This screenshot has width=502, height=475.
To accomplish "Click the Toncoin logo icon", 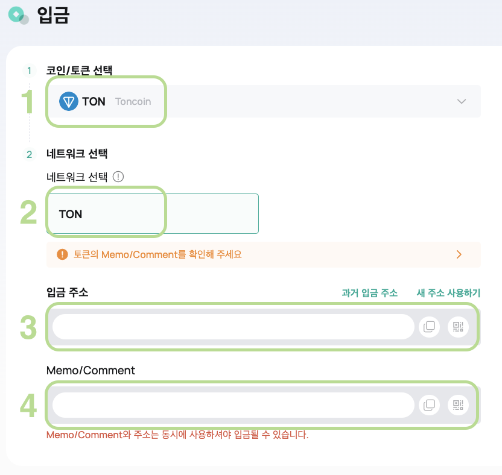I will click(69, 101).
